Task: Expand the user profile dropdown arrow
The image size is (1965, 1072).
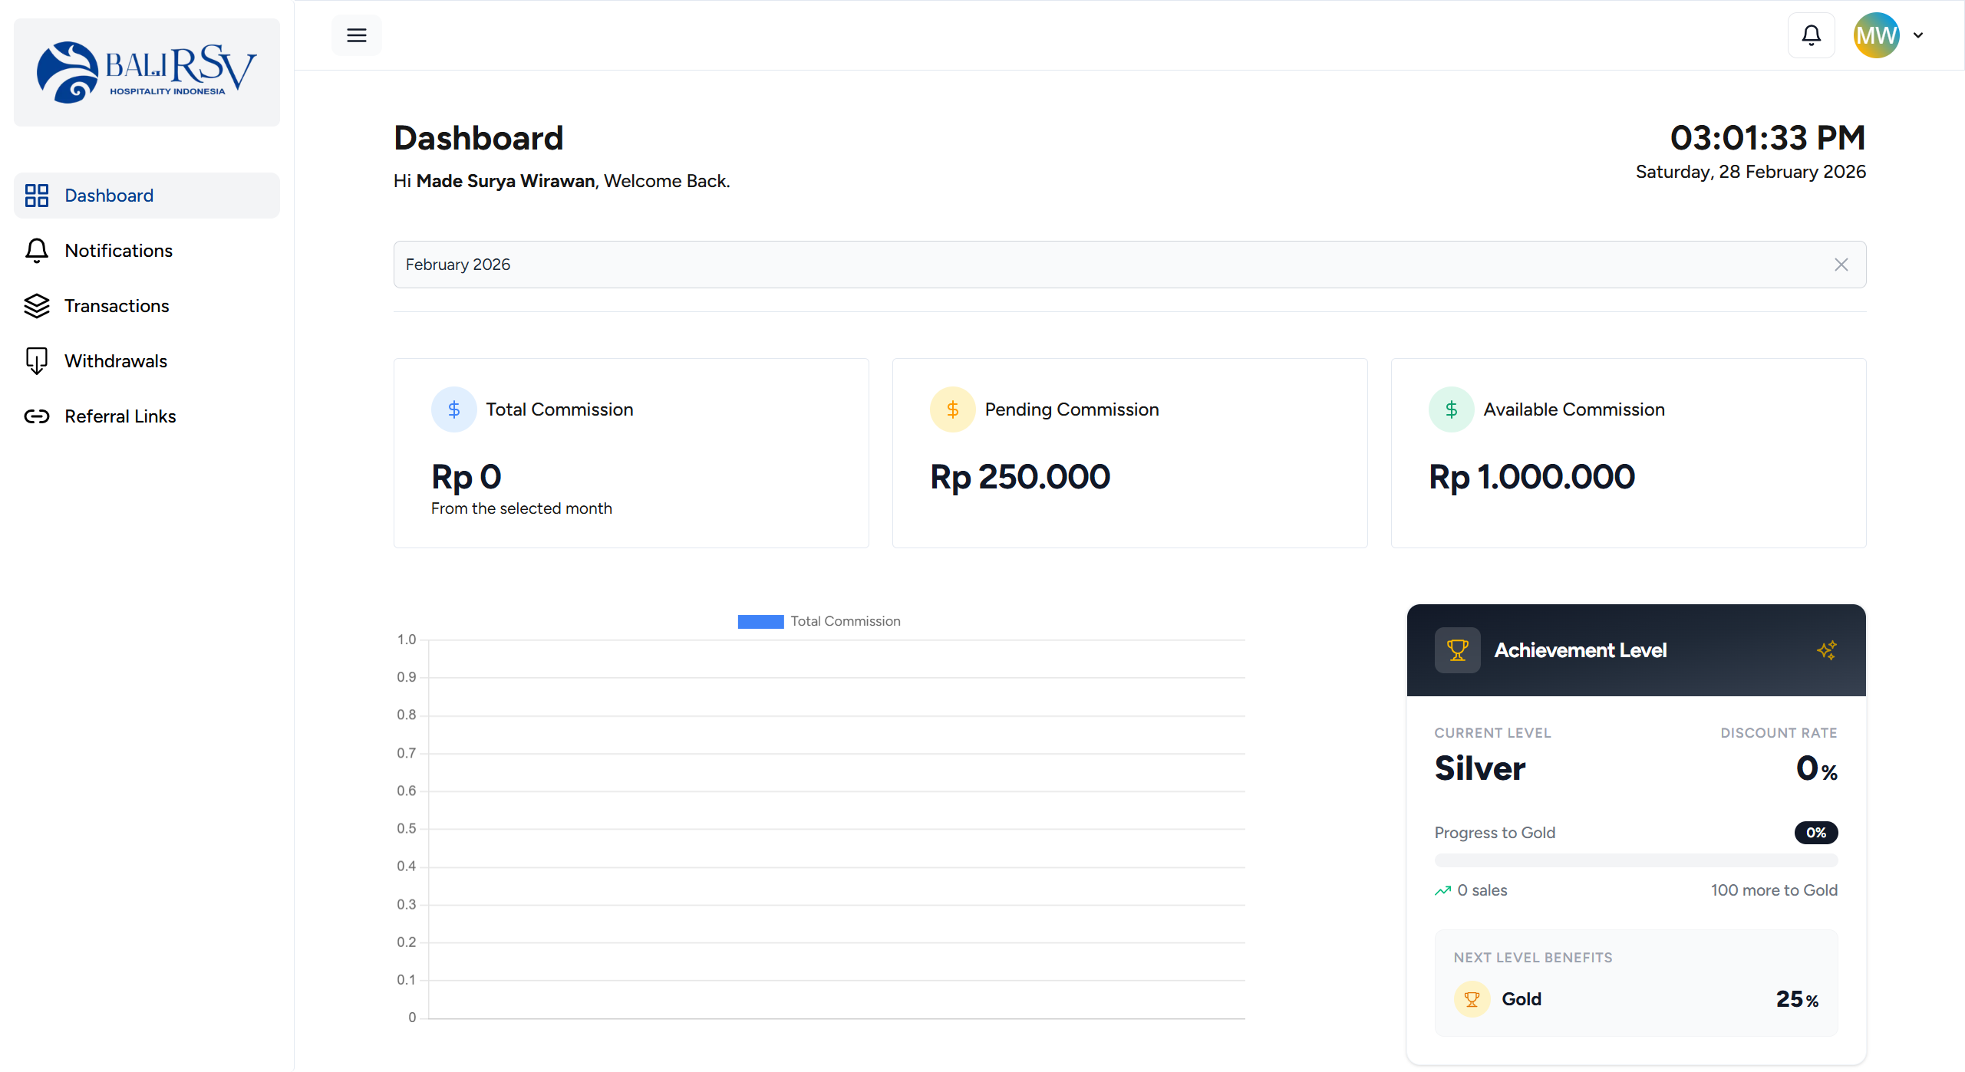Action: pyautogui.click(x=1918, y=35)
